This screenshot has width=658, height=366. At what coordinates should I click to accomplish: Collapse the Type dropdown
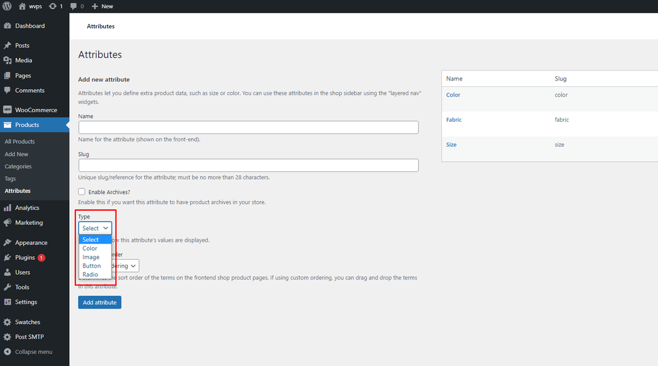click(95, 228)
